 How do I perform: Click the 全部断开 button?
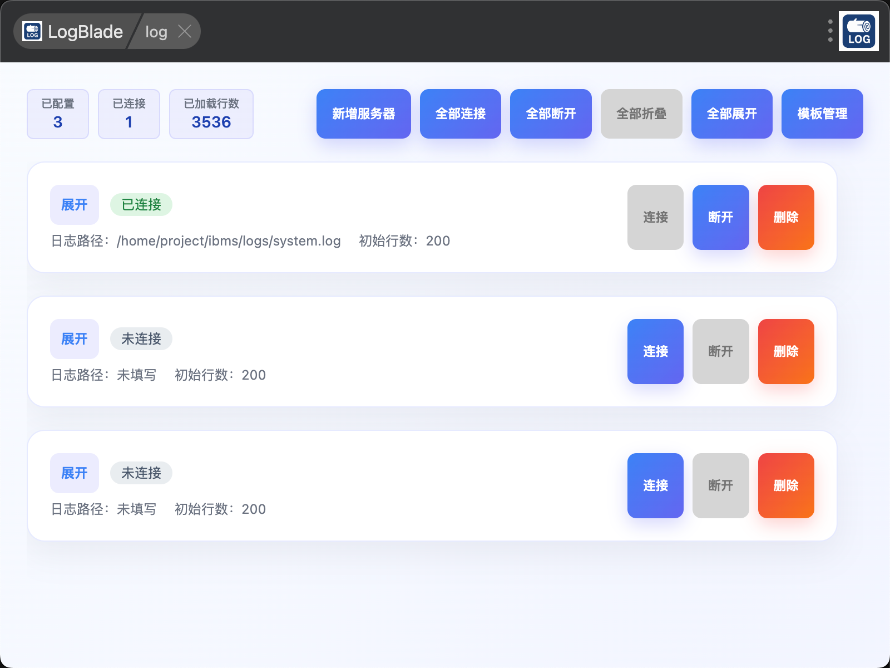pos(551,114)
